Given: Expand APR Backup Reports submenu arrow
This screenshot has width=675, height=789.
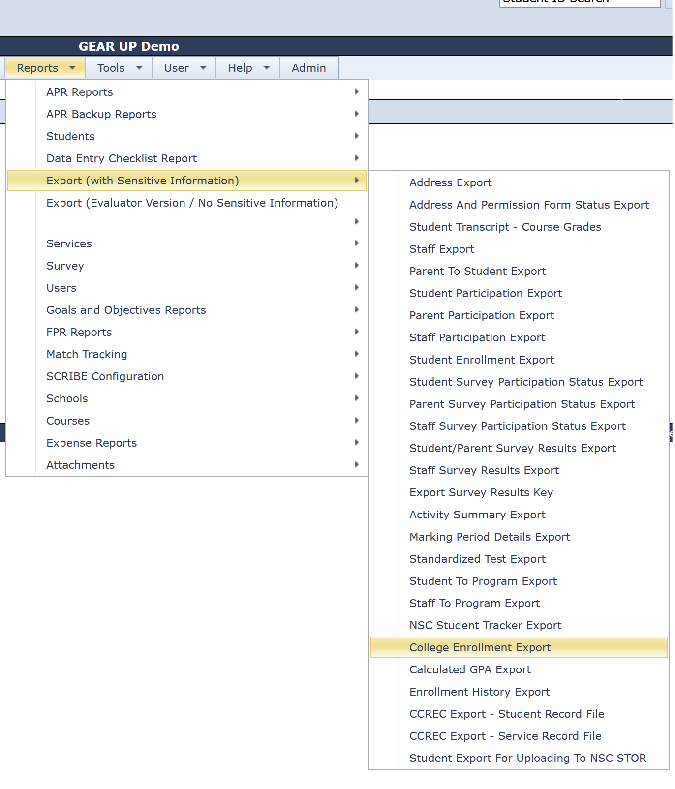Looking at the screenshot, I should click(357, 114).
